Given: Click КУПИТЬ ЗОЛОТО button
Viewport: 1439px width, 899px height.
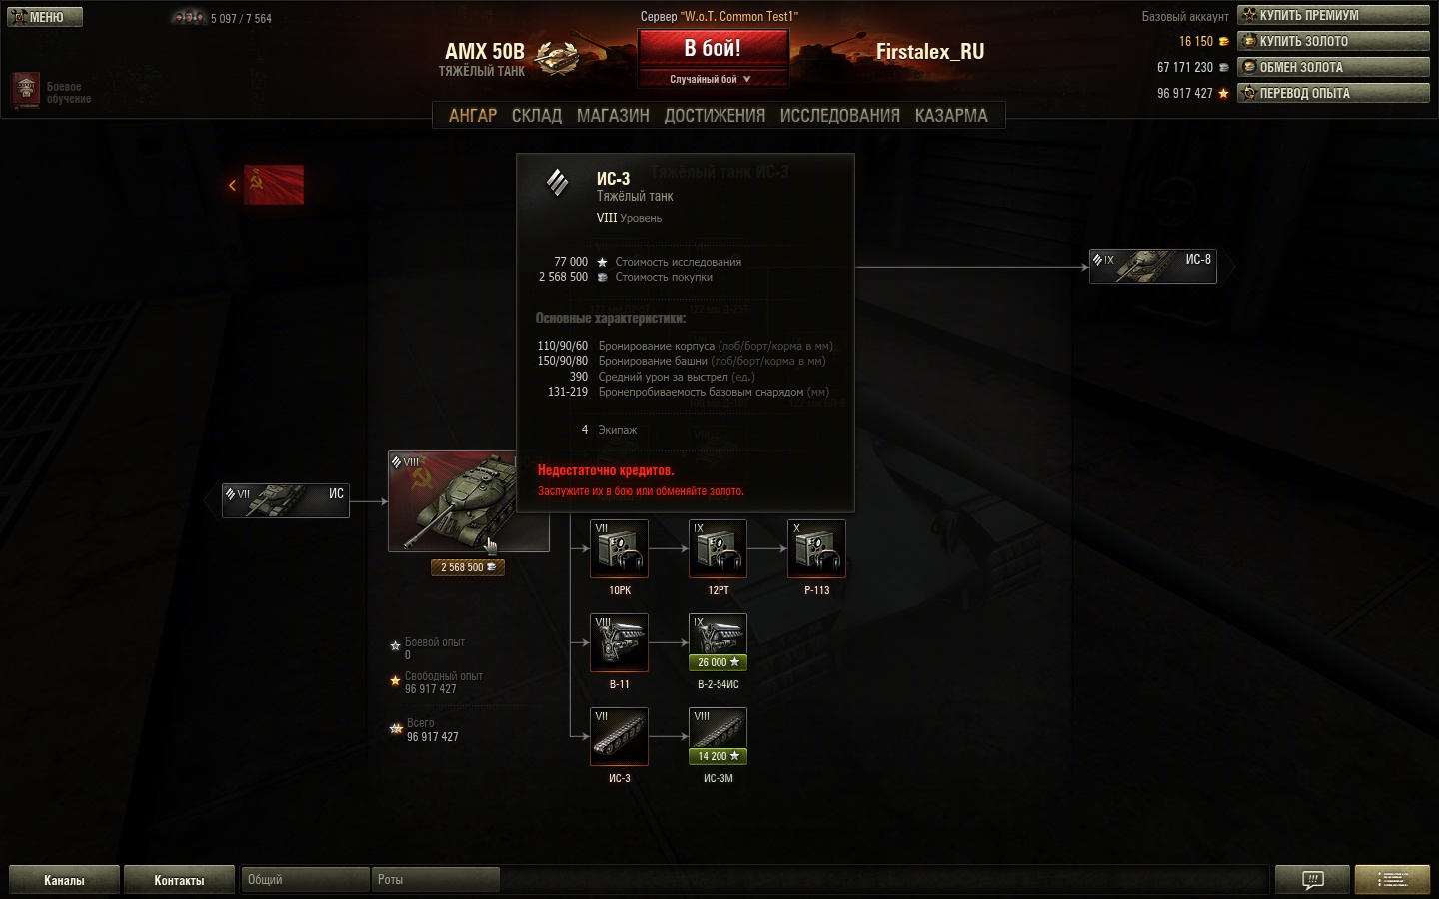Looking at the screenshot, I should [1333, 41].
